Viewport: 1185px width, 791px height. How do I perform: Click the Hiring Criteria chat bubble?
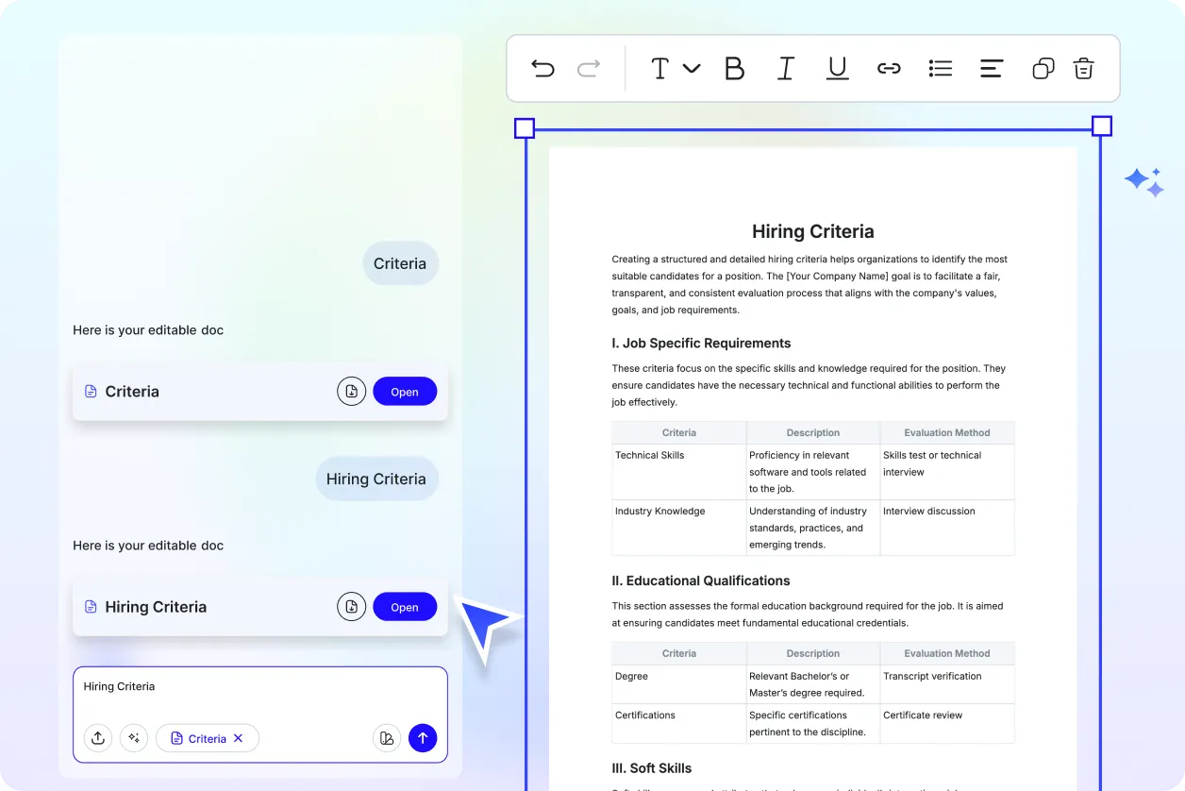coord(376,479)
